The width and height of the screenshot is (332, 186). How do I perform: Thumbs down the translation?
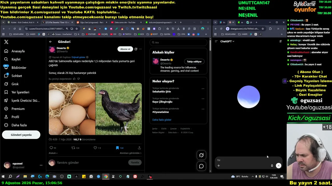(78, 79)
